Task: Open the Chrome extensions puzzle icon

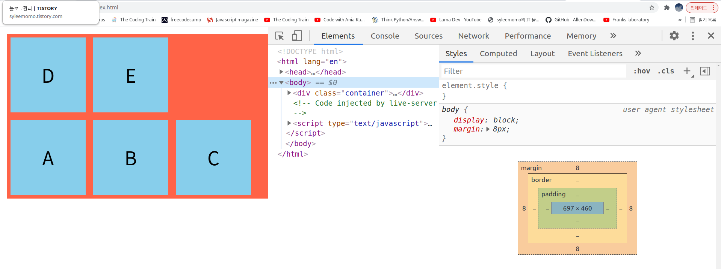Action: pos(667,7)
